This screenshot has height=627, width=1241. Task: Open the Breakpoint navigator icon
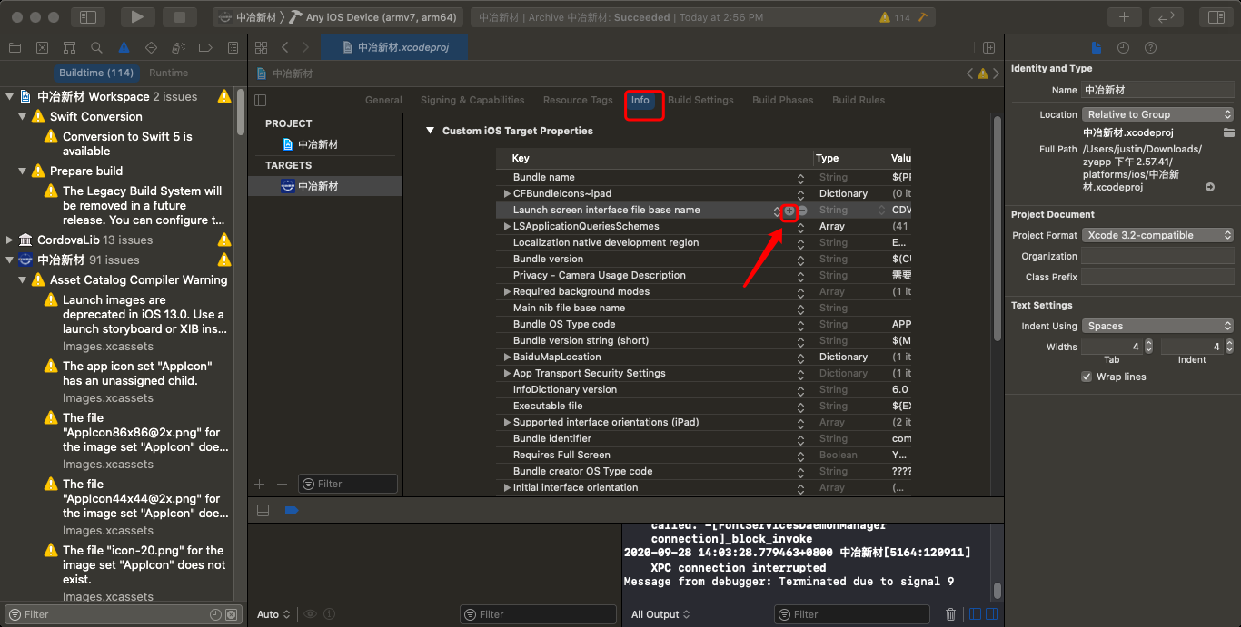[205, 47]
